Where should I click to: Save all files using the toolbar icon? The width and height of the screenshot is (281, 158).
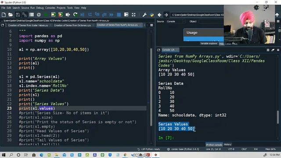[x=25, y=14]
